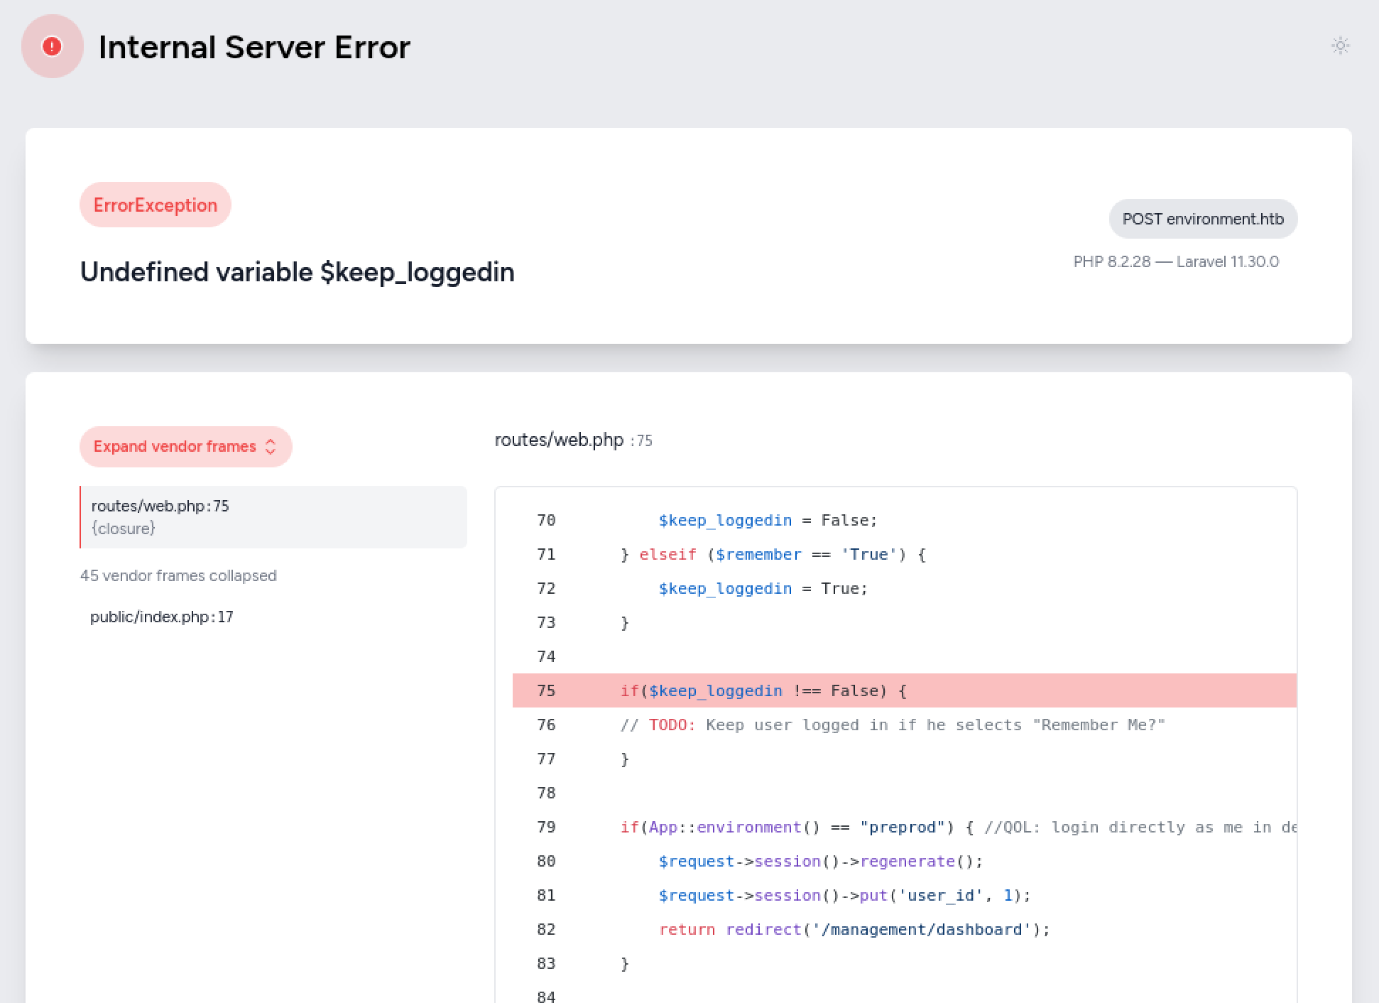The height and width of the screenshot is (1003, 1379).
Task: Click the POST environment.htb request badge
Action: (1203, 219)
